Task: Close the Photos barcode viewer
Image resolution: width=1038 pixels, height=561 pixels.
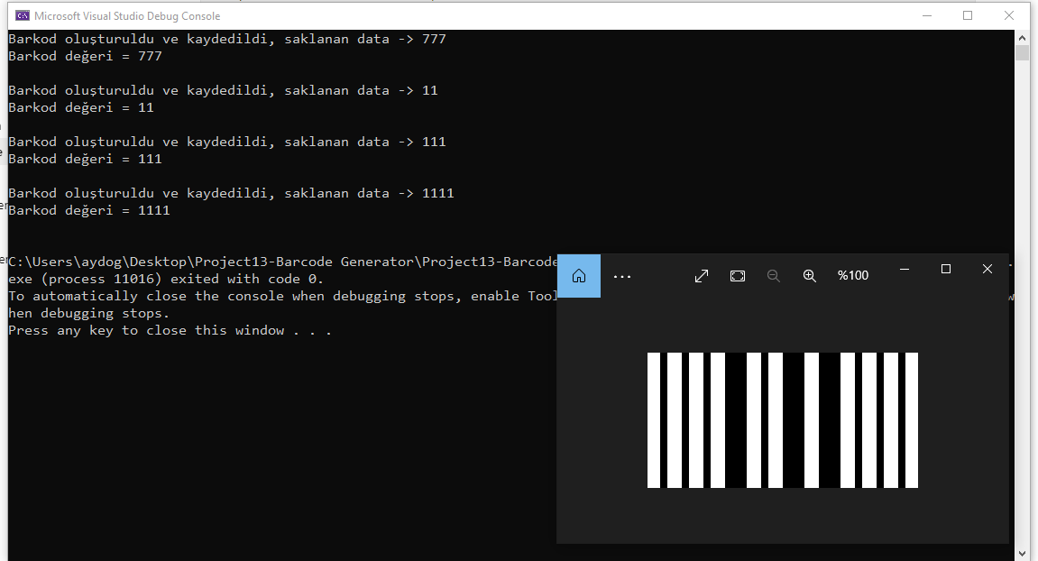Action: (987, 269)
